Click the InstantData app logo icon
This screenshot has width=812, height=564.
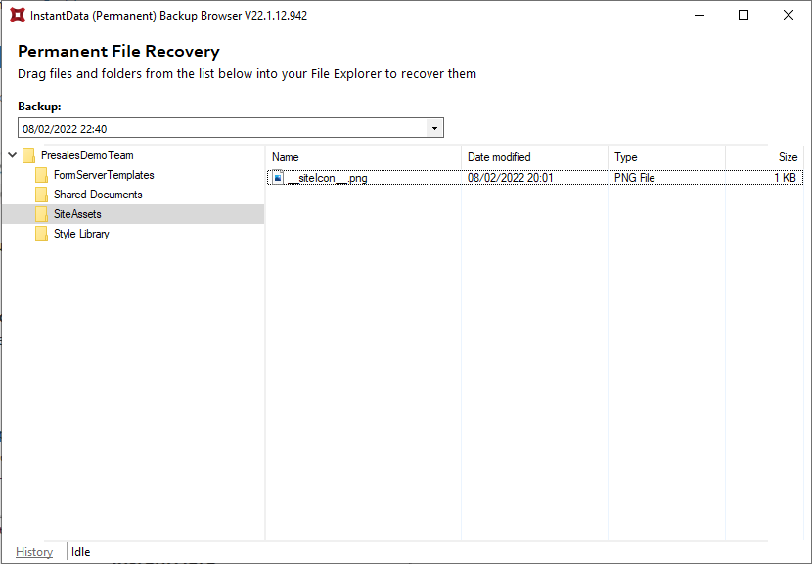coord(18,15)
